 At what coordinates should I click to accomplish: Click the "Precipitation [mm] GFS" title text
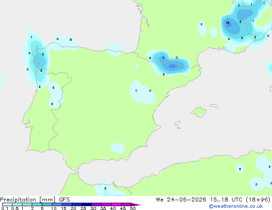pos(35,200)
